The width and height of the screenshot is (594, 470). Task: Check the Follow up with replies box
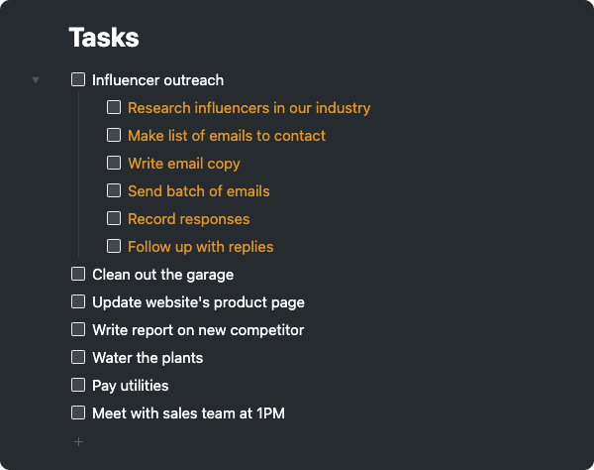(x=114, y=246)
